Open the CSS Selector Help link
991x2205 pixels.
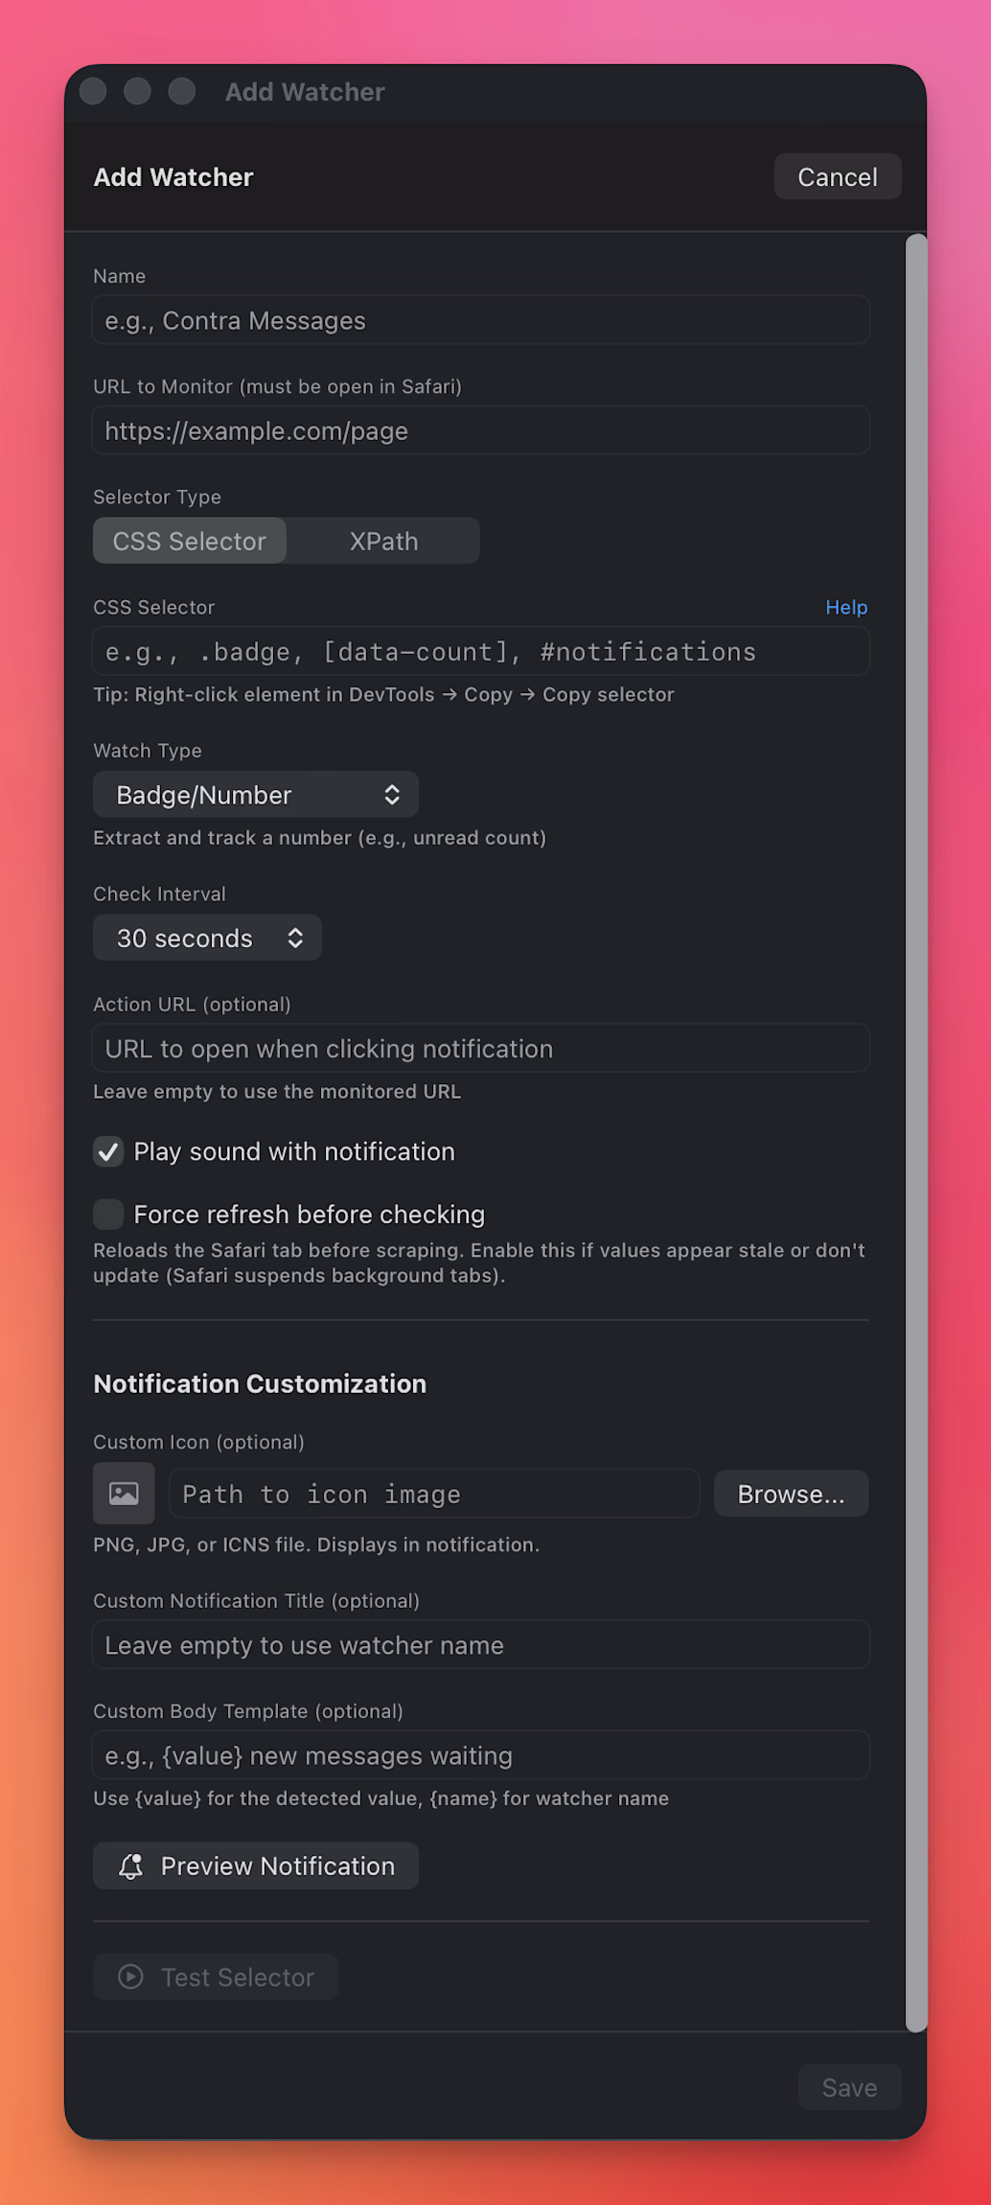click(x=846, y=607)
